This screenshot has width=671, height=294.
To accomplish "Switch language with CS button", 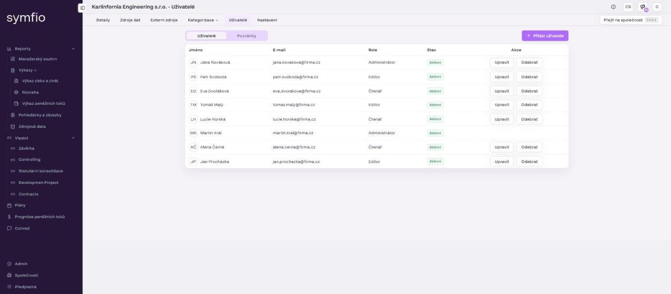I will coord(628,7).
